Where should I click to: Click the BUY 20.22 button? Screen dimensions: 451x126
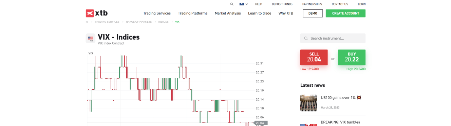[x=352, y=57]
